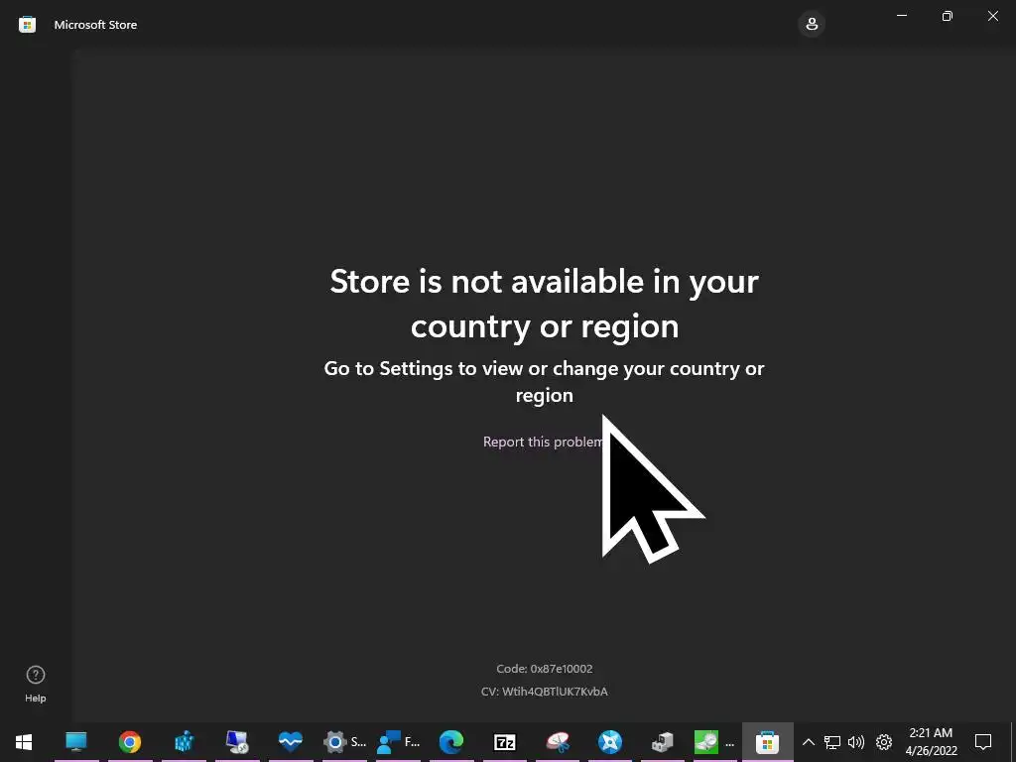This screenshot has height=762, width=1016.
Task: Launch Microsoft Edge from the taskbar
Action: click(451, 742)
